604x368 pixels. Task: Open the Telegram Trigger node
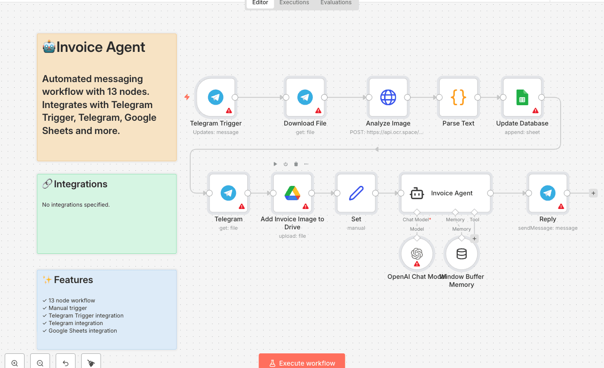(216, 98)
